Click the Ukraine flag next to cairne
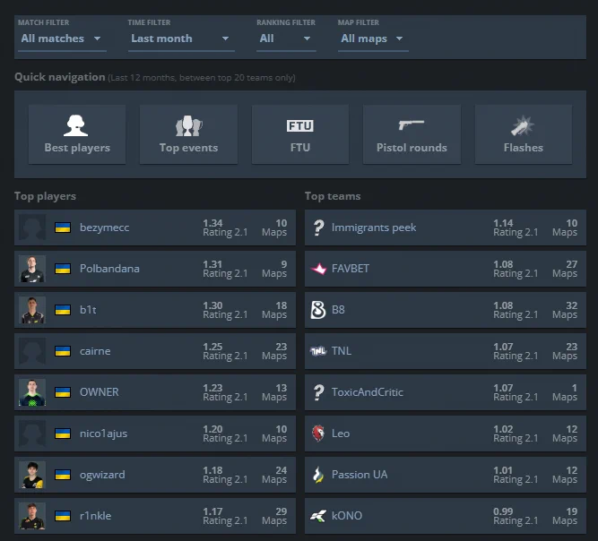The image size is (598, 541). 63,351
